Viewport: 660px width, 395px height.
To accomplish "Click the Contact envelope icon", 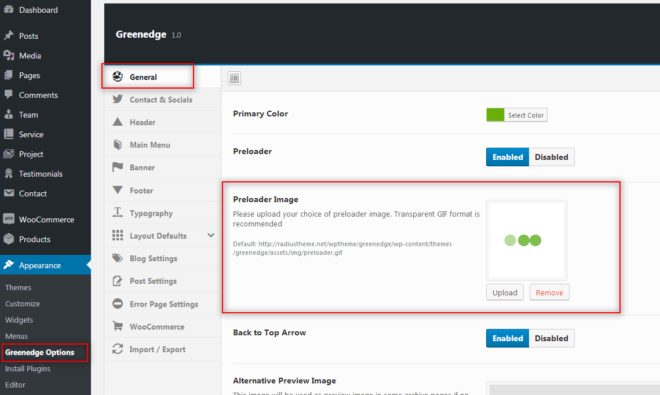I will [9, 193].
